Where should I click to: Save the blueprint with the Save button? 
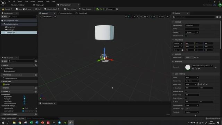click(x=19, y=9)
